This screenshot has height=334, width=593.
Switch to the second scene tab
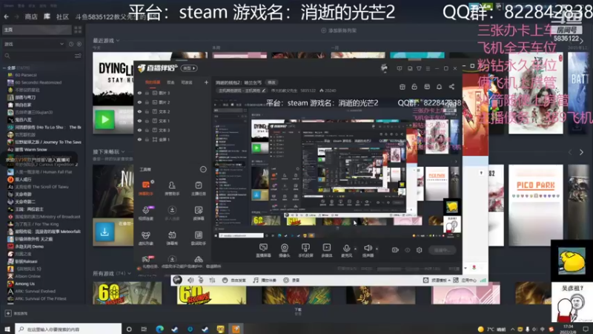pos(171,82)
